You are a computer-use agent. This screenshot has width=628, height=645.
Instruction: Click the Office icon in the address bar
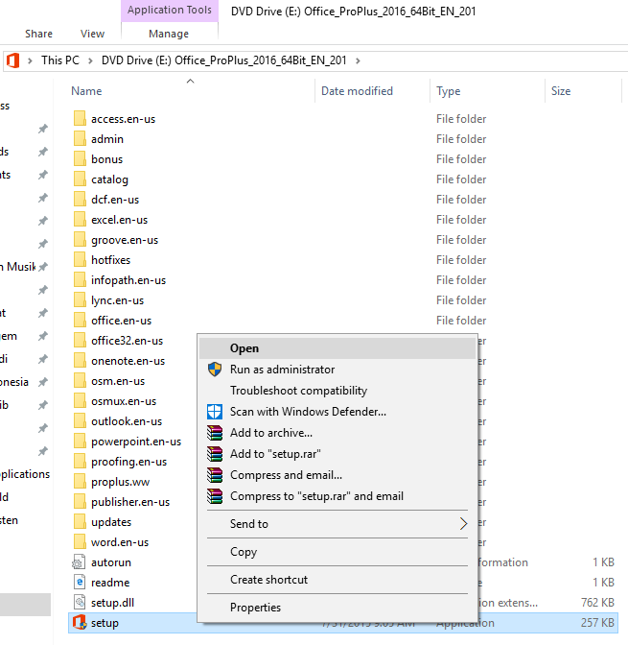pos(12,60)
